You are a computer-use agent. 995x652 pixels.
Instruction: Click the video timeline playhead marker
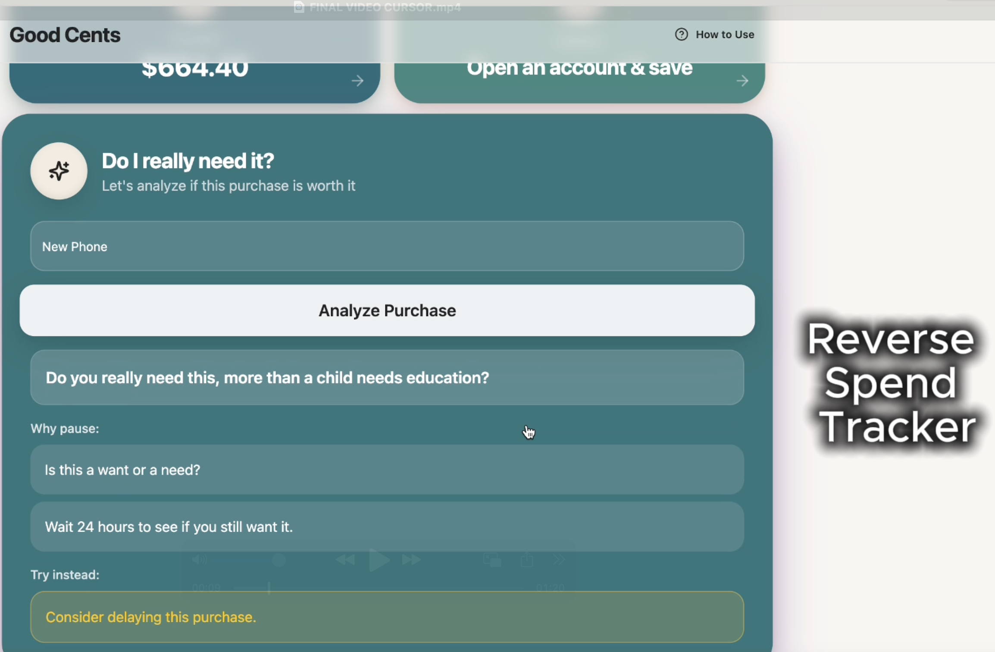coord(269,588)
